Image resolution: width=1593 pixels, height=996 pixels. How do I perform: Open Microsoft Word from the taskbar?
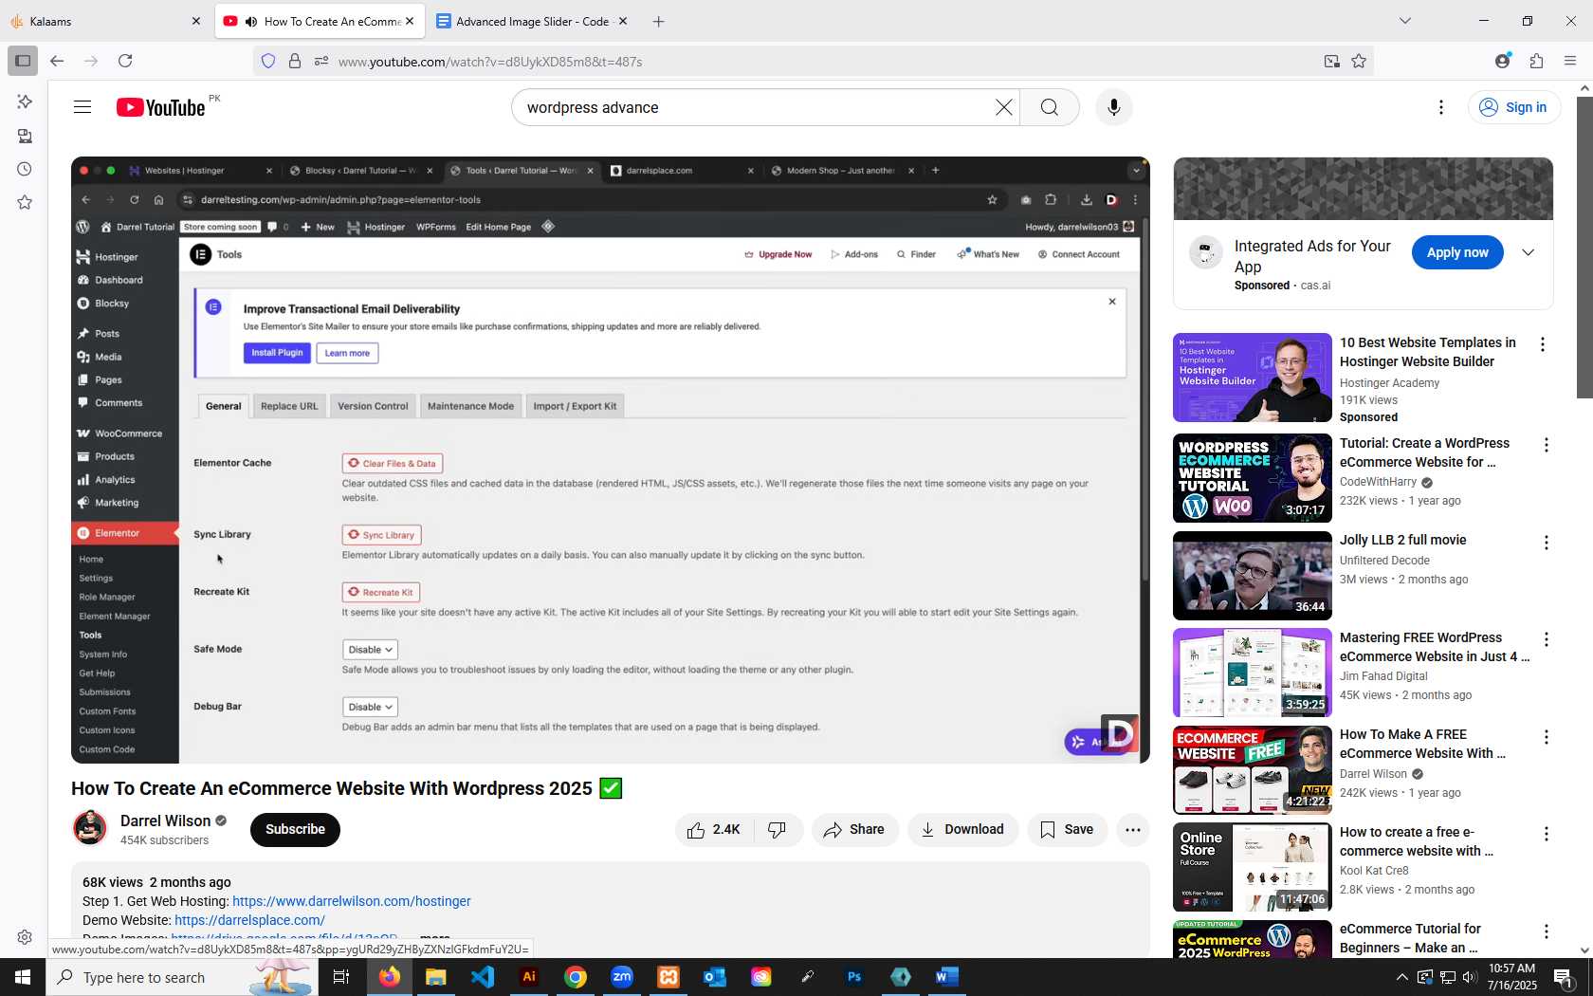[x=947, y=977]
